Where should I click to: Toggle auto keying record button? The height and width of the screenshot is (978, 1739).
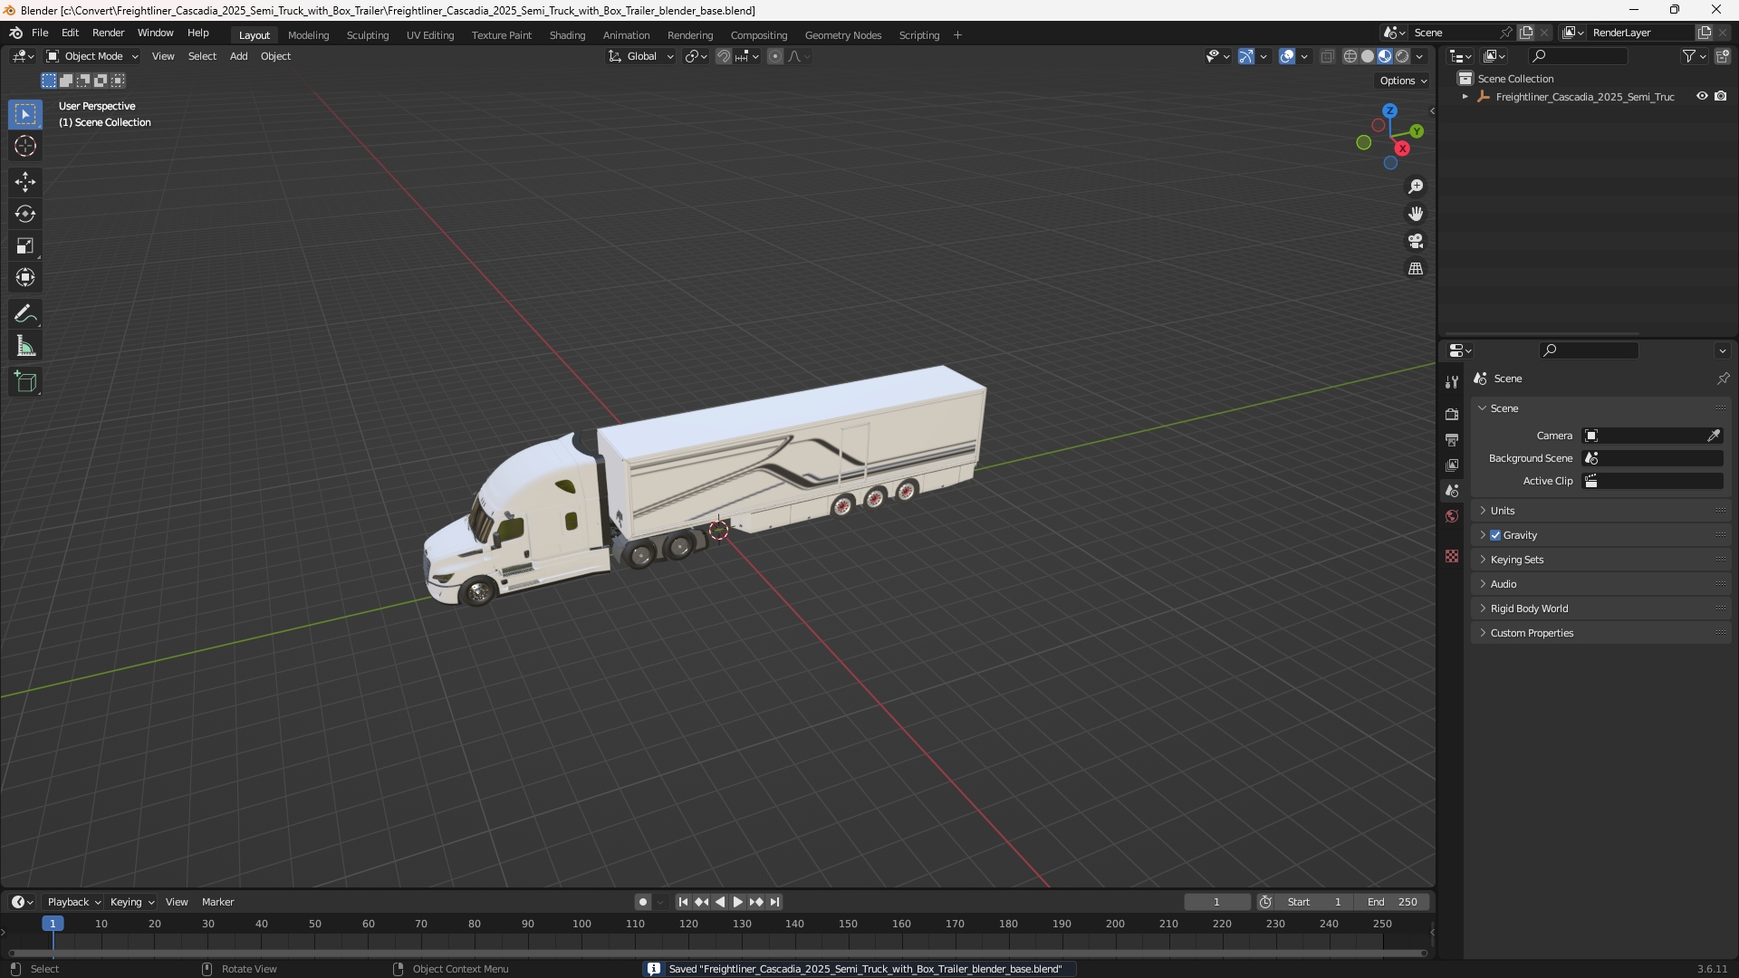point(642,902)
